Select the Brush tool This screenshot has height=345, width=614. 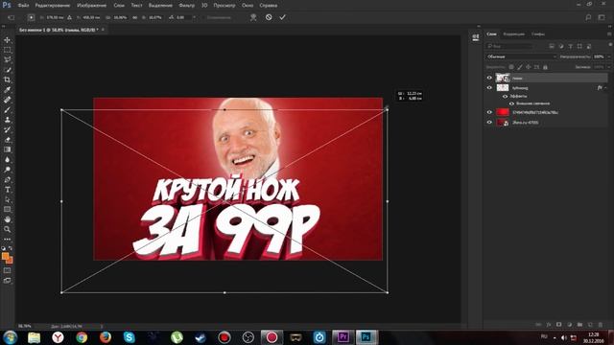tap(7, 110)
